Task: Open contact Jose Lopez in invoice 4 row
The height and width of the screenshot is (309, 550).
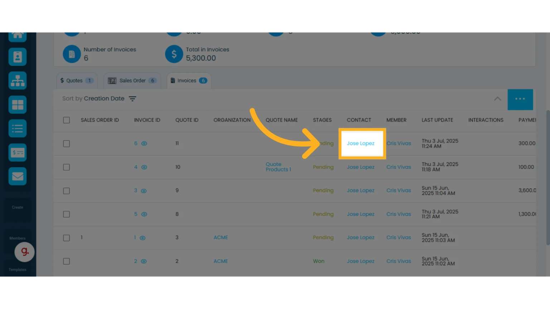Action: click(x=361, y=167)
